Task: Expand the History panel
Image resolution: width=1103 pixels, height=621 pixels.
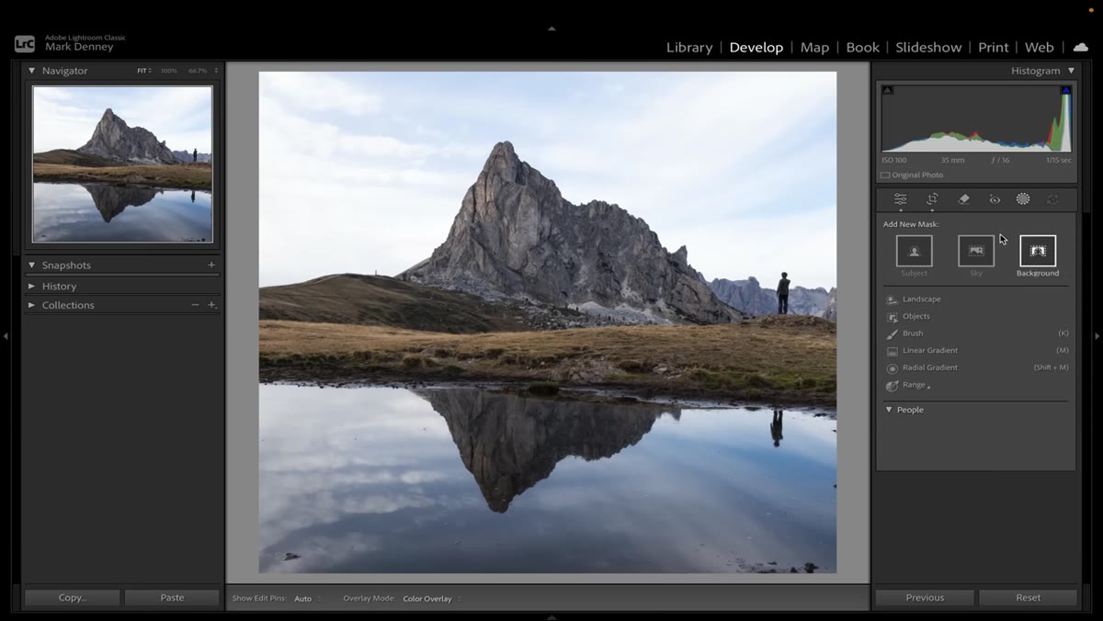Action: [x=31, y=287]
